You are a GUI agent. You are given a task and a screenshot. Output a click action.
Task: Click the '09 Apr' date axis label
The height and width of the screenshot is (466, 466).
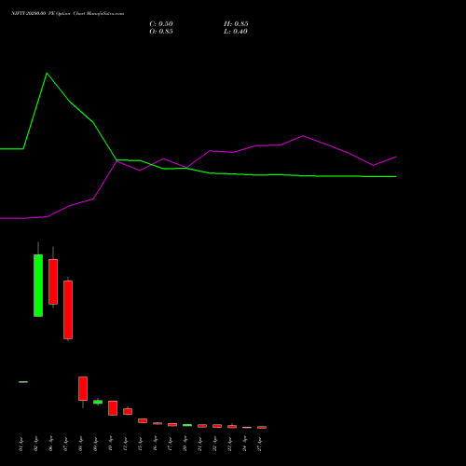(x=95, y=445)
